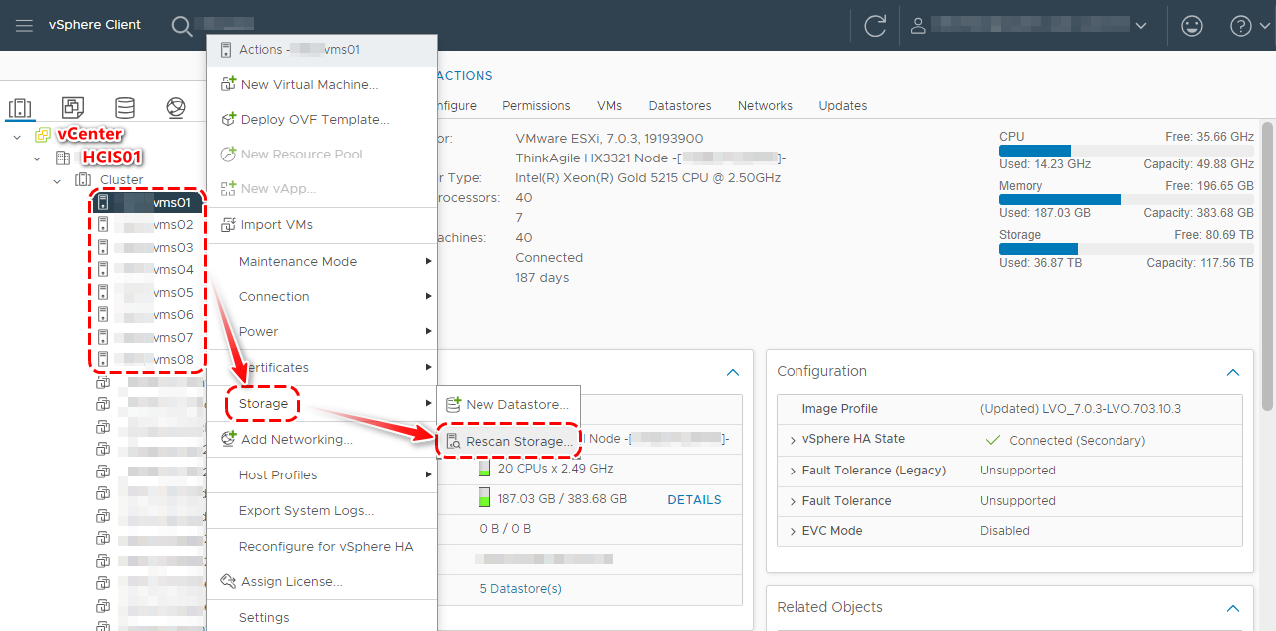Viewport: 1276px width, 631px height.
Task: Click the refresh icon in header
Action: (x=875, y=26)
